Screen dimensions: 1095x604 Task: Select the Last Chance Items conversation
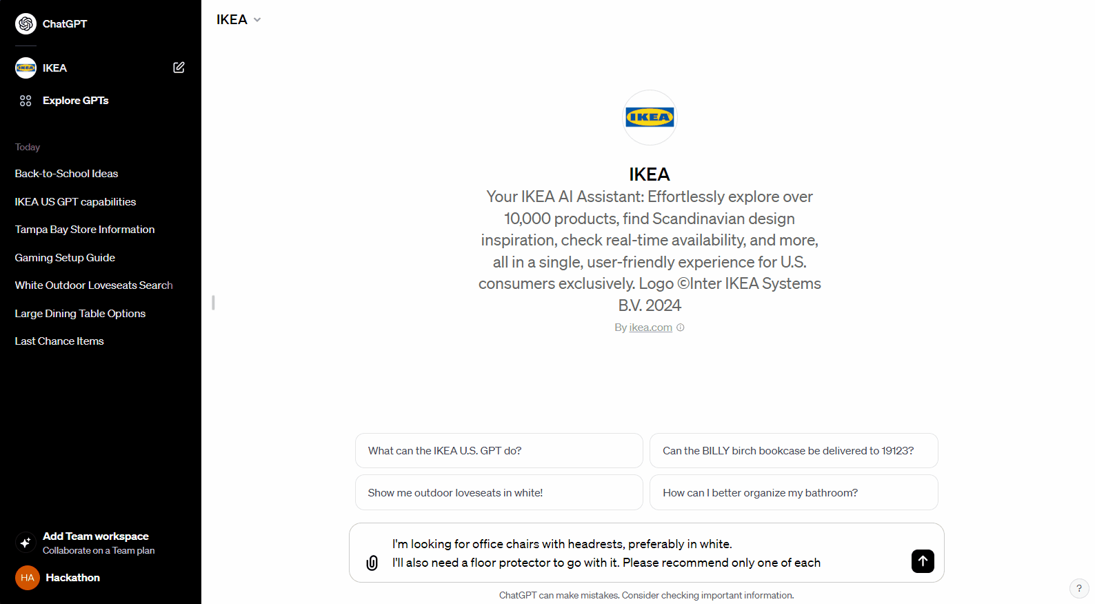click(59, 341)
